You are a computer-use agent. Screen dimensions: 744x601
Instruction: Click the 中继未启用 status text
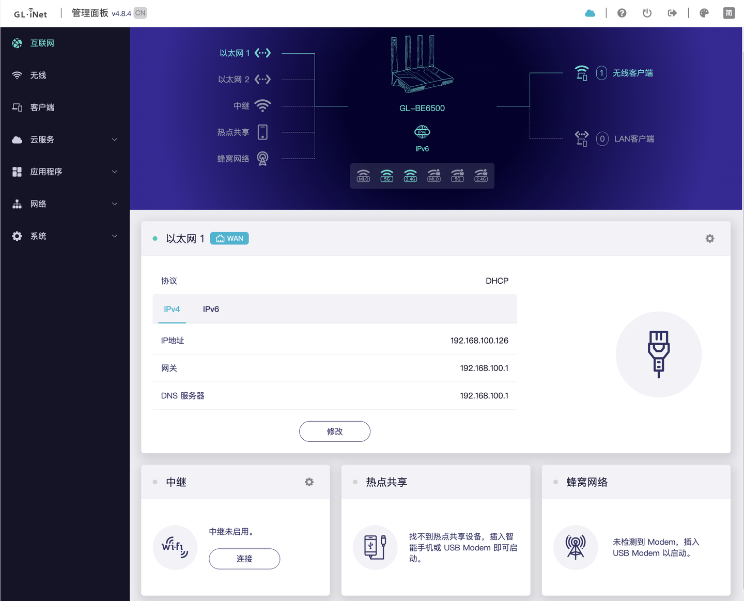click(x=231, y=532)
